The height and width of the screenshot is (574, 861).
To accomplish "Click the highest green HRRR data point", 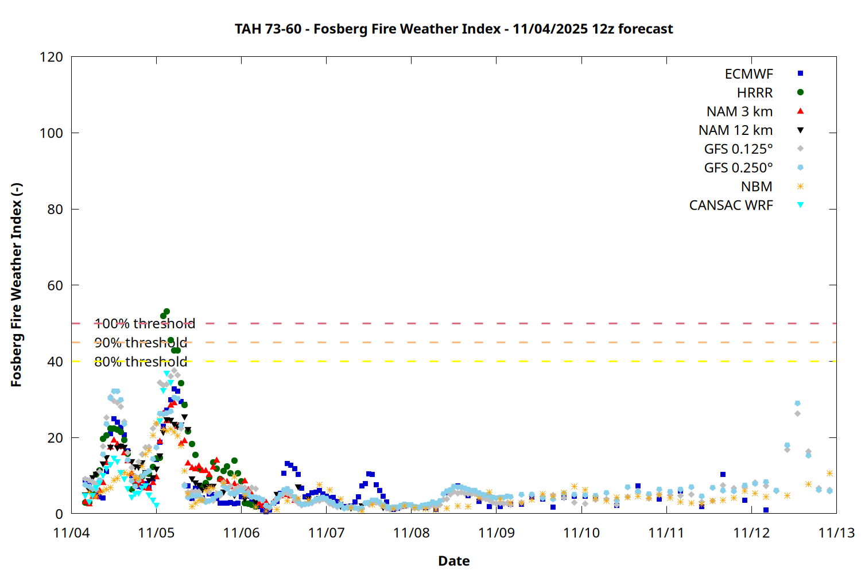I will (x=166, y=312).
